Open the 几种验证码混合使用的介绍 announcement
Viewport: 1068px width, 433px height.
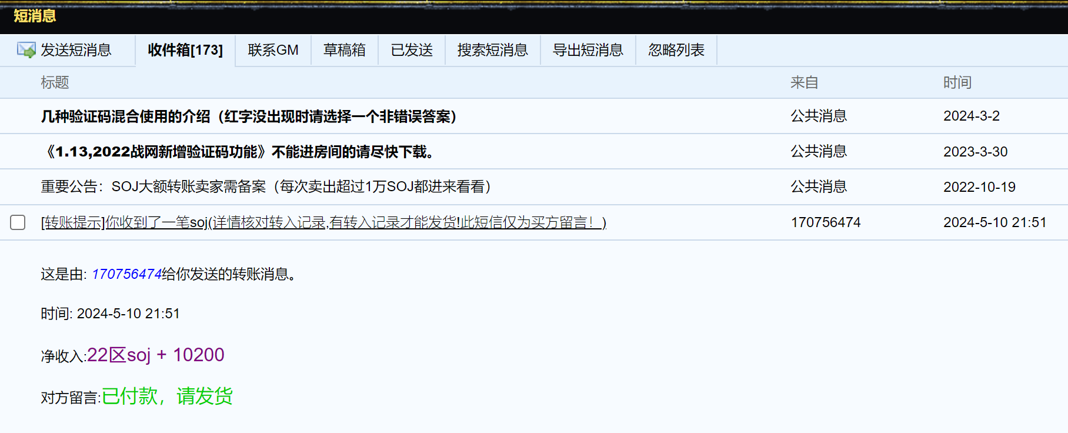249,116
